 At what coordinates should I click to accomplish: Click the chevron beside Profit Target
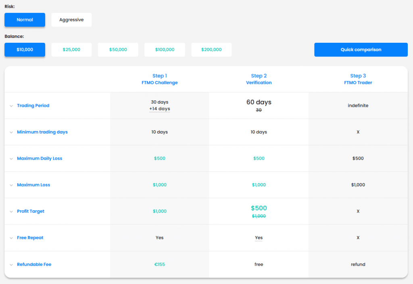(x=11, y=211)
